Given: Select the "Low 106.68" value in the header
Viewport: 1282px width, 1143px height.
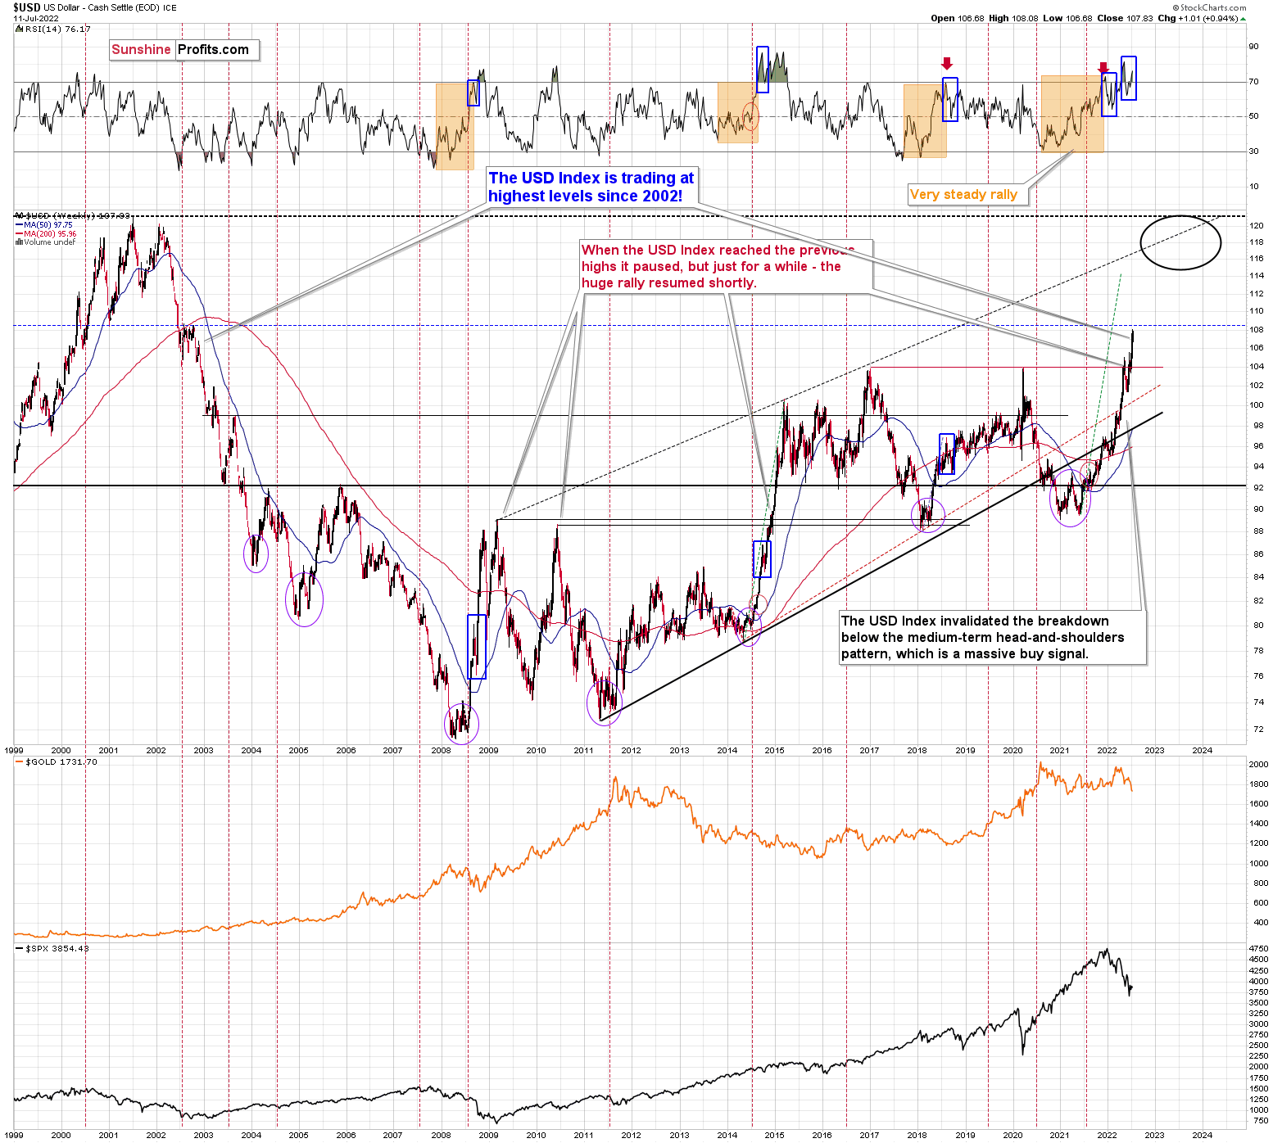Looking at the screenshot, I should (1069, 18).
